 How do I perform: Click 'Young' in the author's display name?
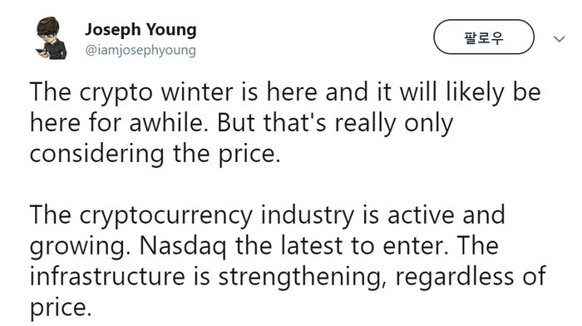point(171,31)
